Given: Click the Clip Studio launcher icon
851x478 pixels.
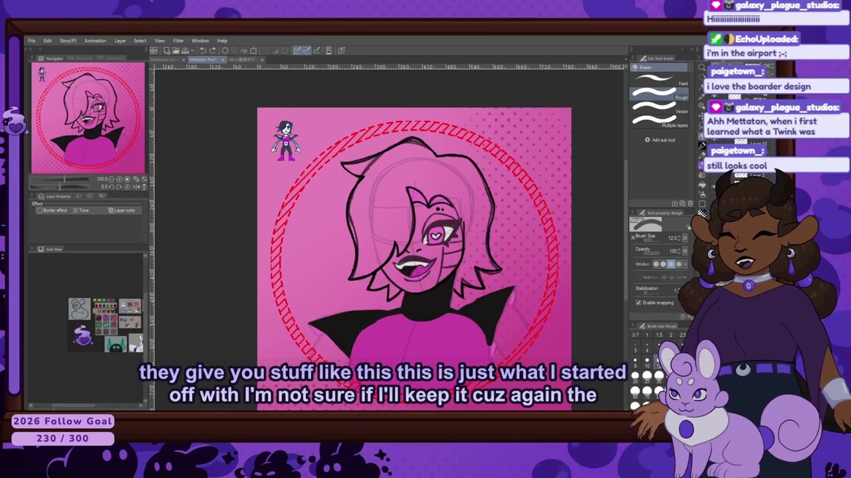Looking at the screenshot, I should tap(154, 50).
